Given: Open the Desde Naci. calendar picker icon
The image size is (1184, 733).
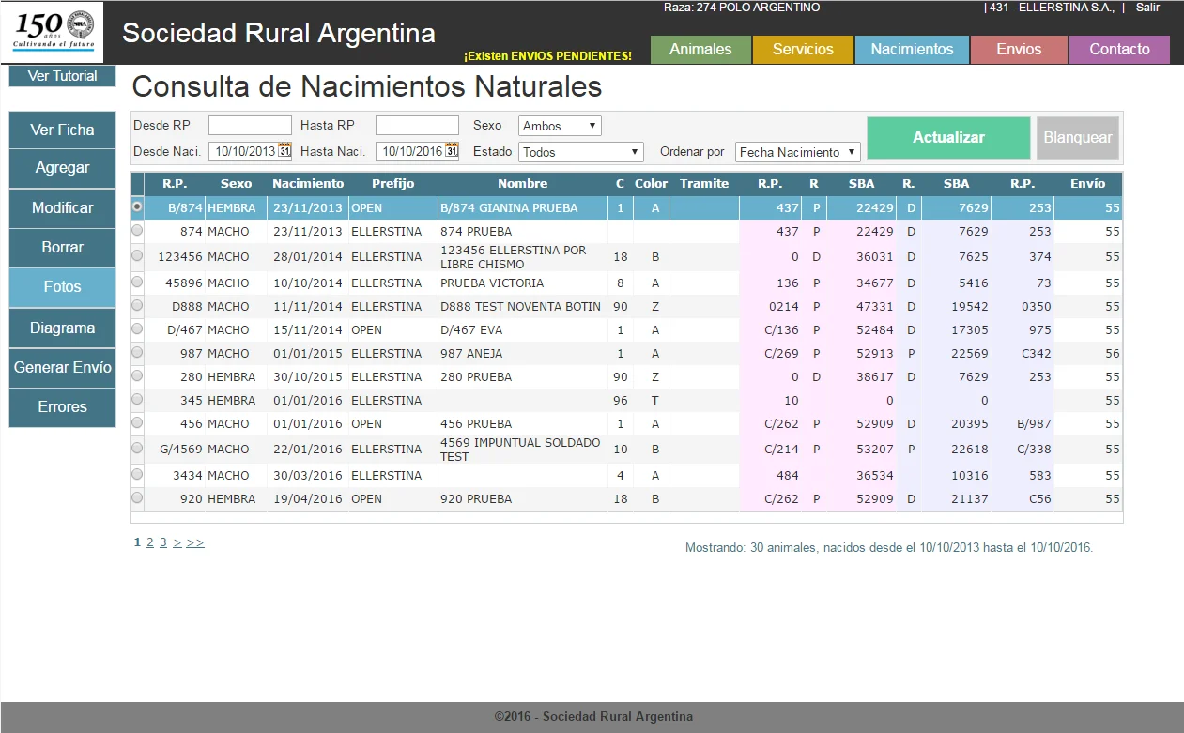Looking at the screenshot, I should click(x=284, y=151).
